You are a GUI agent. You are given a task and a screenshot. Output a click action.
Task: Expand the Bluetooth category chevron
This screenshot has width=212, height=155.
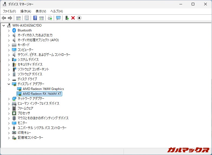[x=9, y=31]
